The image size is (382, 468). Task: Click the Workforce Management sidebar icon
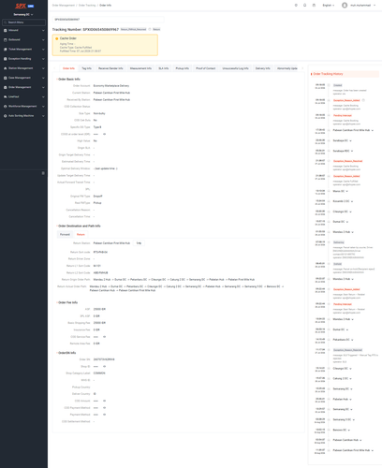click(x=6, y=107)
